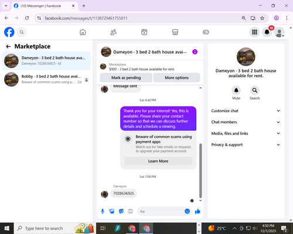293x234 pixels.
Task: Reload the page with the refresh icon
Action: (x=27, y=18)
